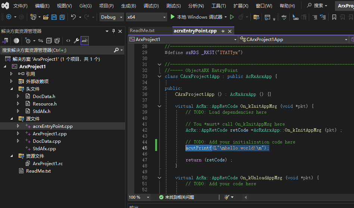
Task: Toggle pin on acrxEntryPoint.cpp tab
Action: coord(223,31)
